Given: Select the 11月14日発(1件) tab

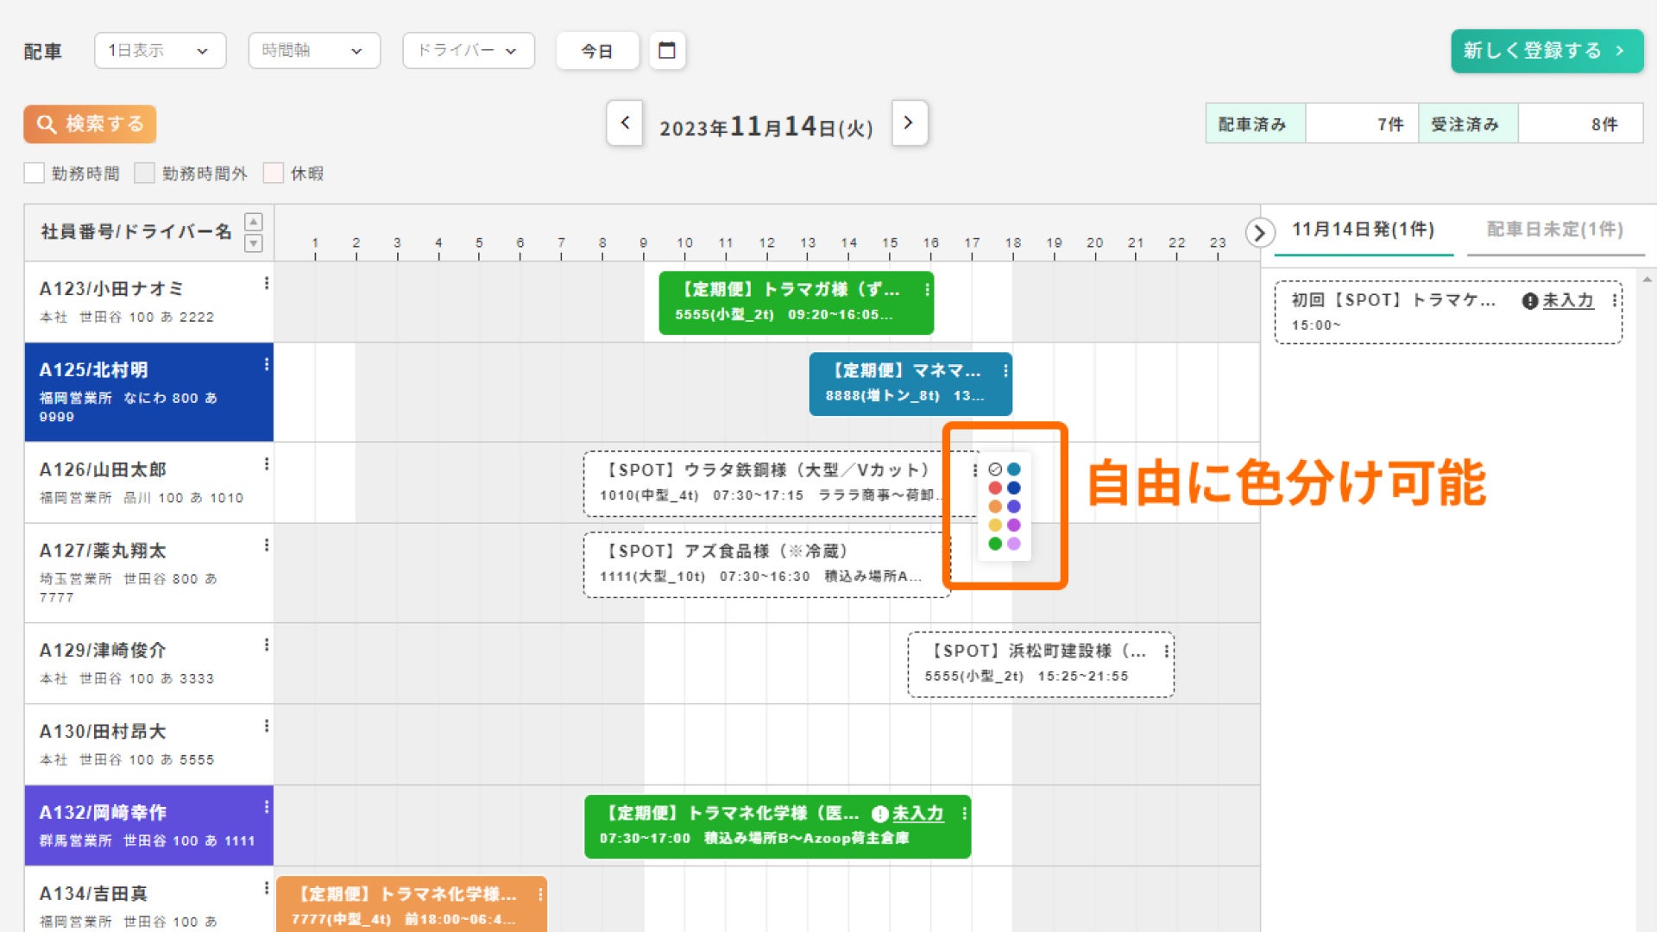Looking at the screenshot, I should click(1363, 230).
